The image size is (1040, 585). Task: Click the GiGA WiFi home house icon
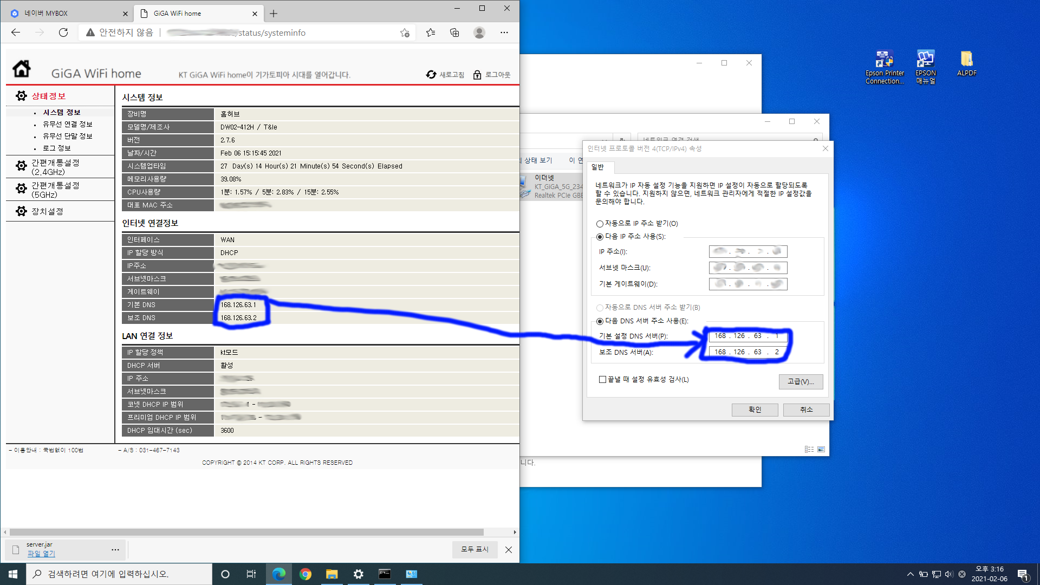[x=22, y=69]
